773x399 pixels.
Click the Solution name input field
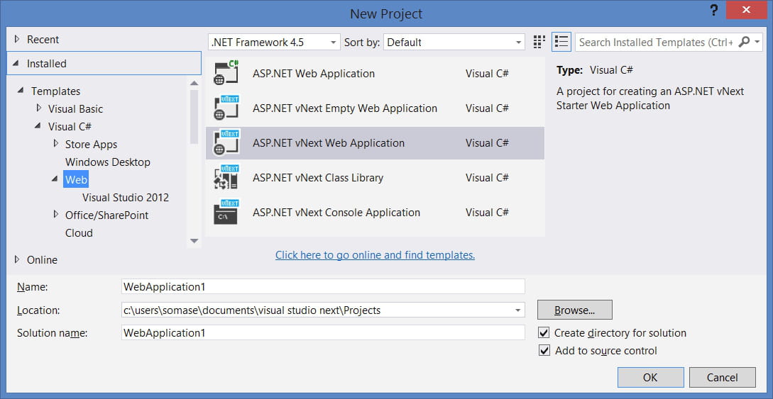click(x=323, y=332)
